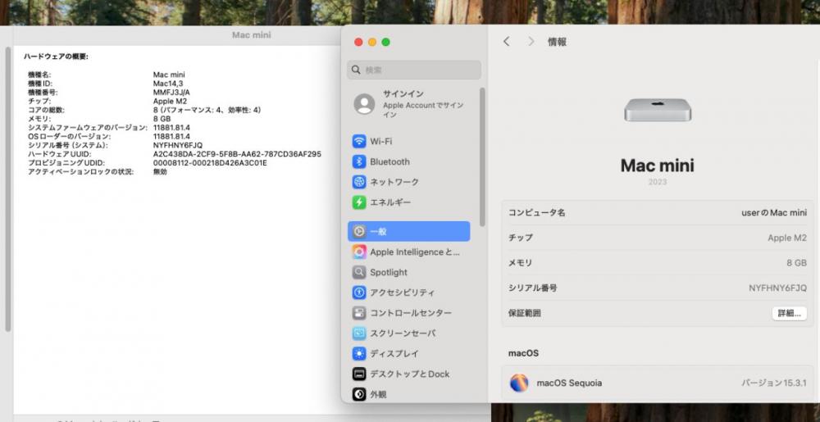Click hardware UUID 'A2C438DA-2CF9-5F8B-AA62-787CD36AF295'
Image resolution: width=820 pixels, height=422 pixels.
[x=237, y=154]
